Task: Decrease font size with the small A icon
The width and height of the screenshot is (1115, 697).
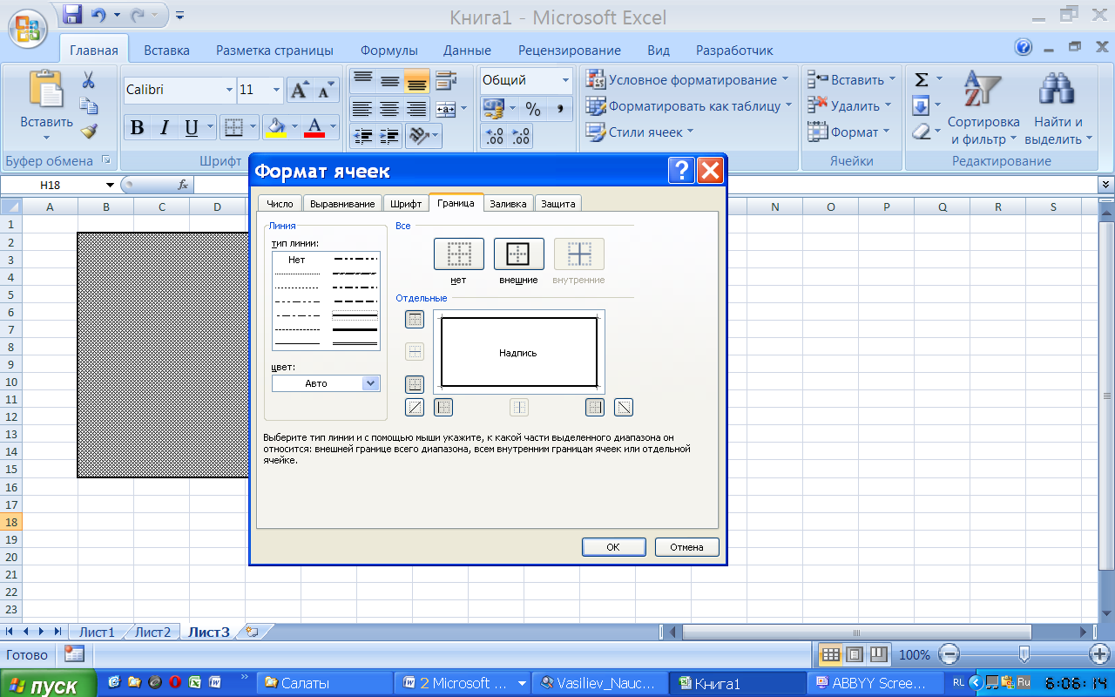Action: pos(326,90)
